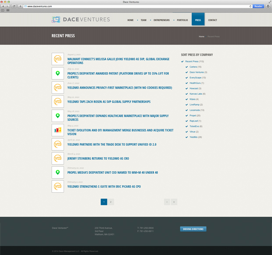Click Yieldmo logo beside Privacy-First Marketplace headline
This screenshot has height=255, width=272.
click(58, 87)
